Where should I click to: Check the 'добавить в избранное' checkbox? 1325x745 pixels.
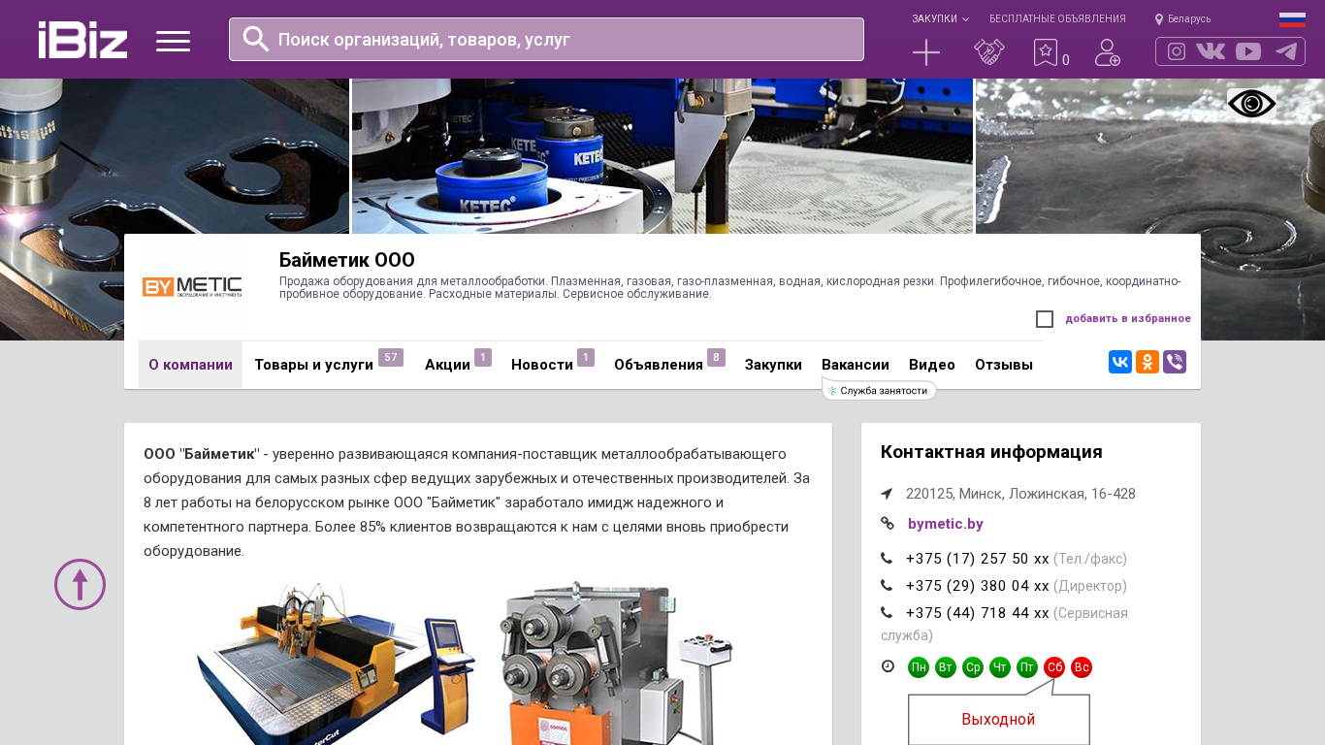click(x=1045, y=319)
